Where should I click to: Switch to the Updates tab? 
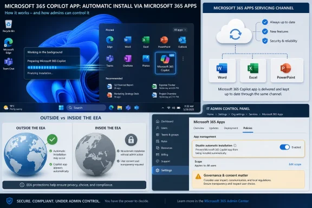click(x=213, y=128)
